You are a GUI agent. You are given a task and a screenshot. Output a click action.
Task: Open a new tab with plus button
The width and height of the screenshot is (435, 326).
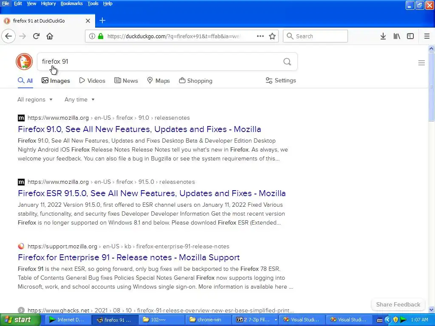pos(102,20)
